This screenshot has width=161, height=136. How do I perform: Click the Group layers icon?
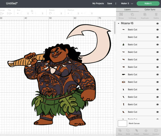coord(121,14)
